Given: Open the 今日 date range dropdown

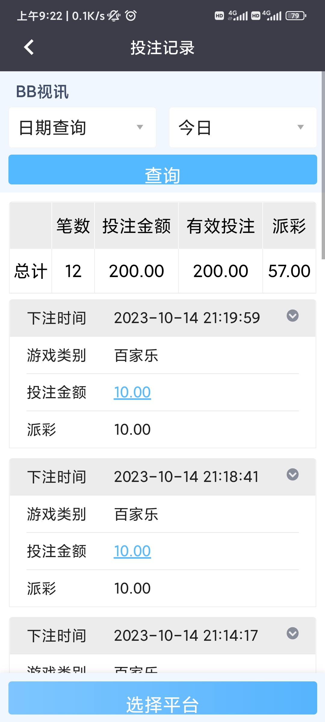Looking at the screenshot, I should pyautogui.click(x=243, y=127).
